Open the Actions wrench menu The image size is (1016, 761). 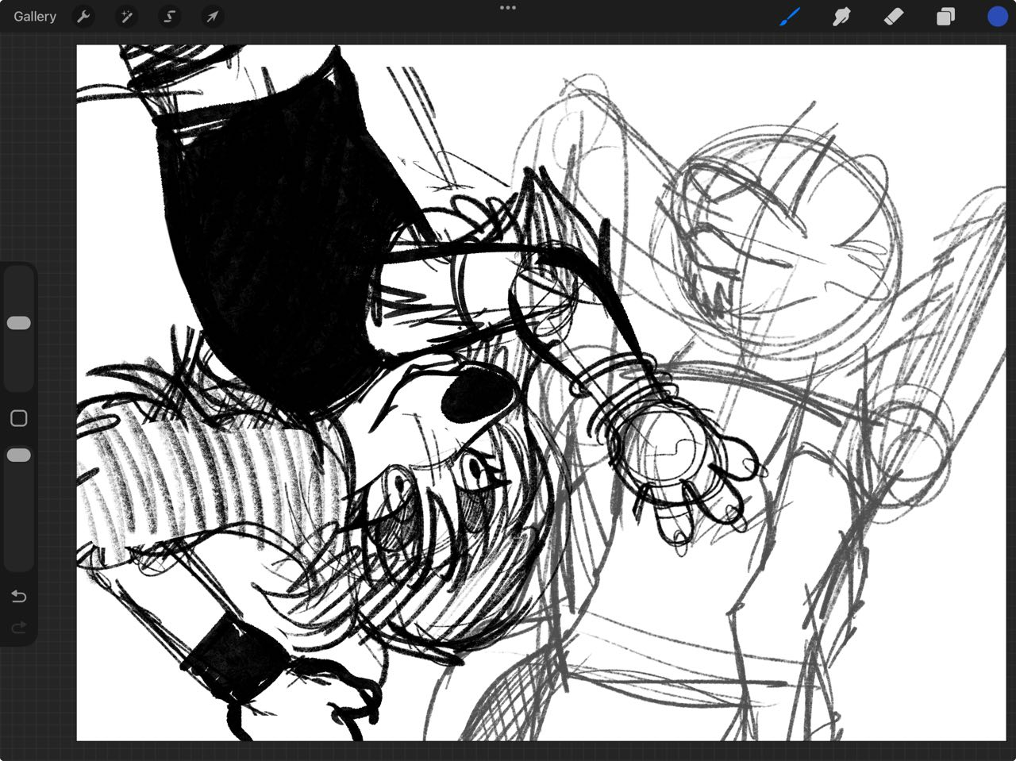[83, 17]
